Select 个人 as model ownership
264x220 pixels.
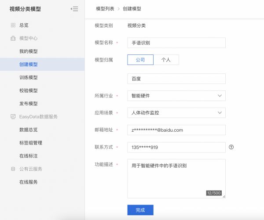[166, 60]
